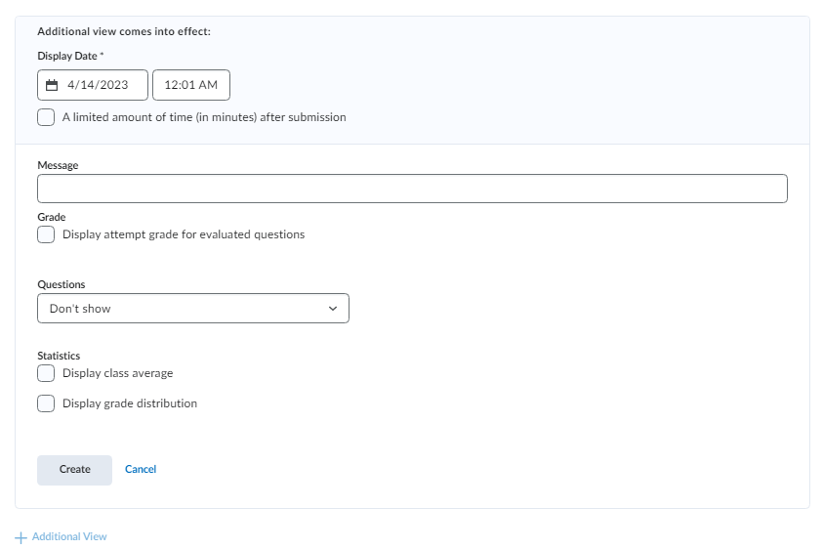Tick the Display grade distribution checkbox
Viewport: 823px width, 550px height.
click(x=46, y=403)
